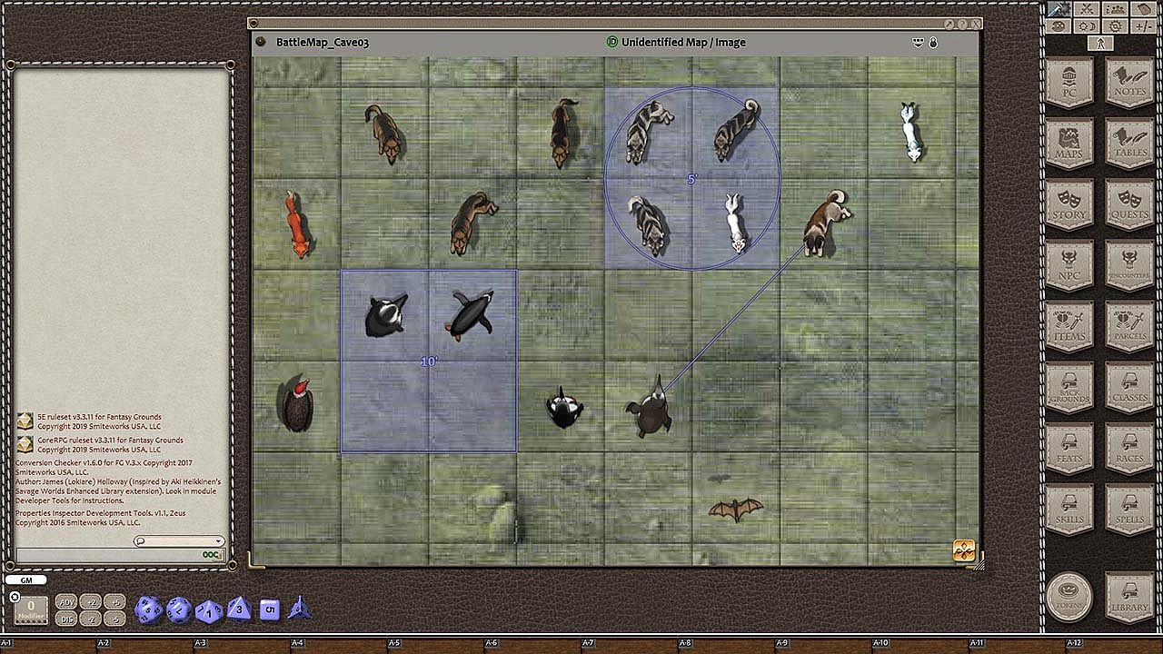Open the Parcels sidebar button
Image resolution: width=1163 pixels, height=654 pixels.
1129,326
